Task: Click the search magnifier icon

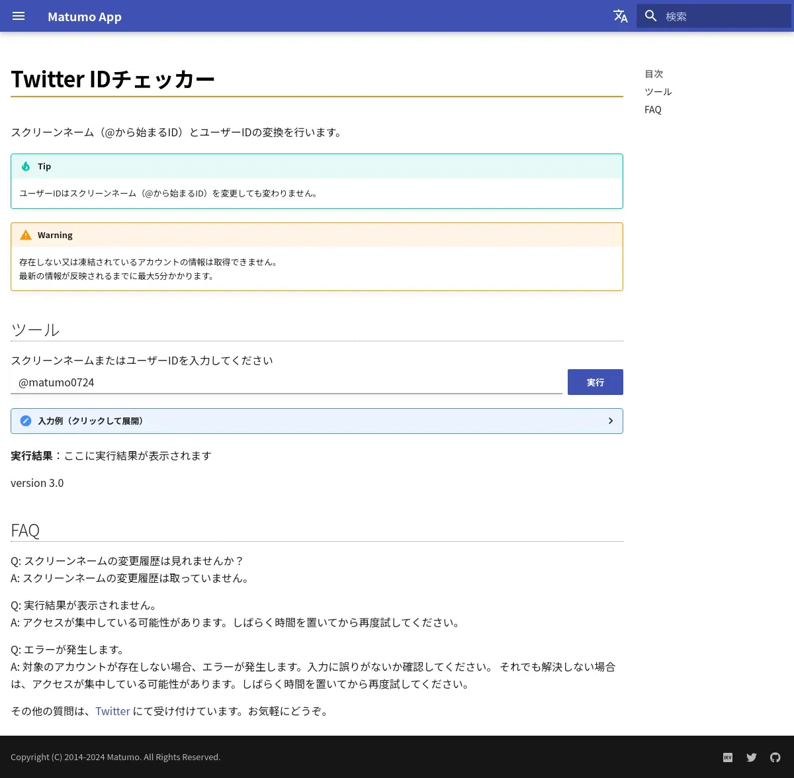Action: (x=651, y=16)
